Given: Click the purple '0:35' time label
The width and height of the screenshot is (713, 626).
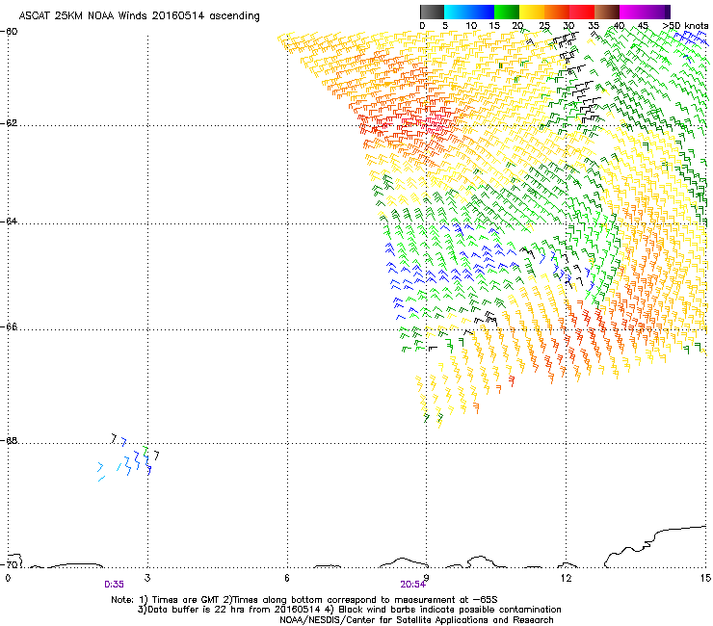Looking at the screenshot, I should coord(114,585).
